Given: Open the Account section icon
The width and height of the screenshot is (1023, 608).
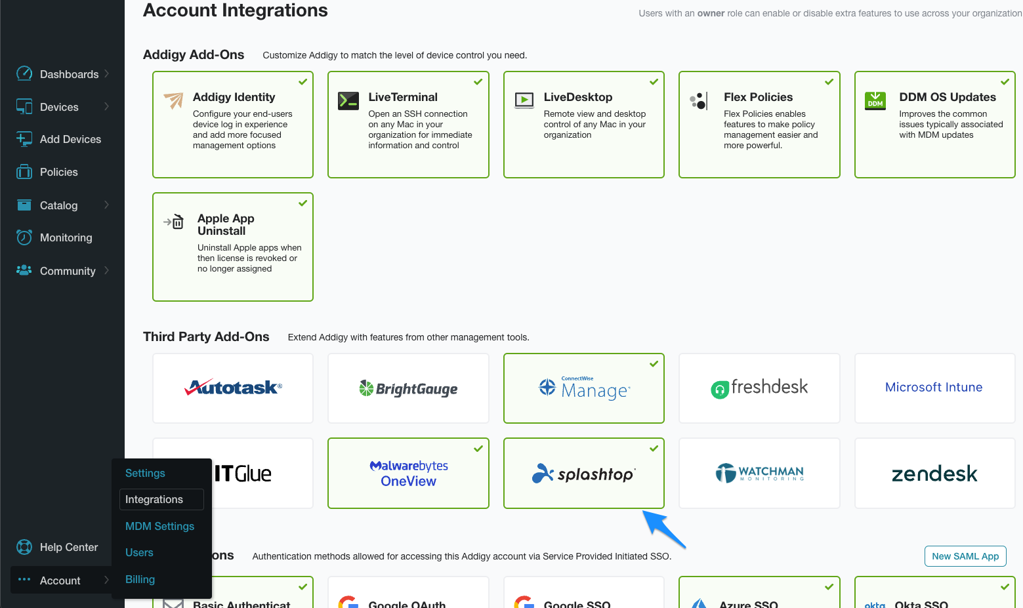Looking at the screenshot, I should pos(24,580).
